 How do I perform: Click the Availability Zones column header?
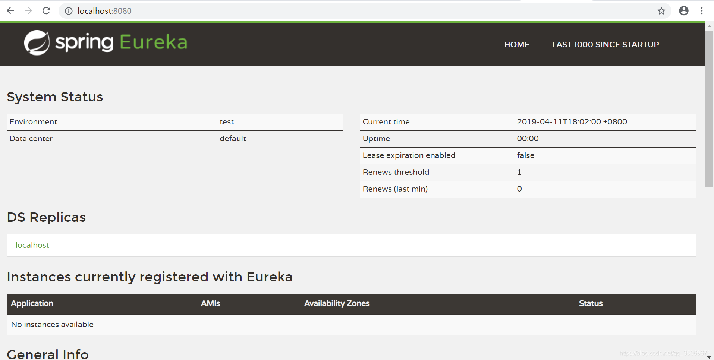(337, 304)
